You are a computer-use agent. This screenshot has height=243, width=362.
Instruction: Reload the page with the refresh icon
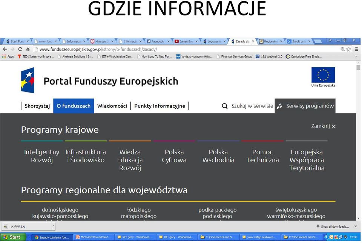point(20,49)
